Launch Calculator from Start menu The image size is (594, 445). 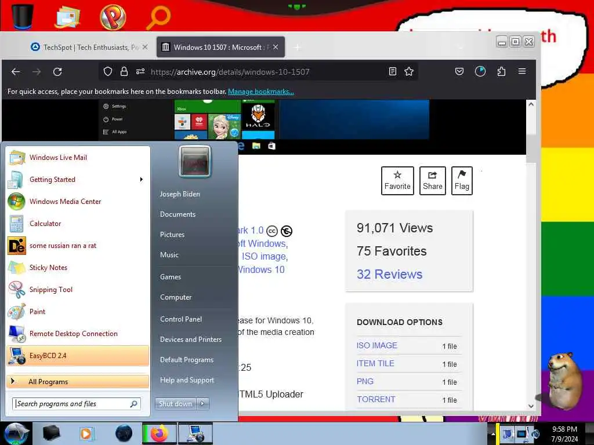pos(78,224)
